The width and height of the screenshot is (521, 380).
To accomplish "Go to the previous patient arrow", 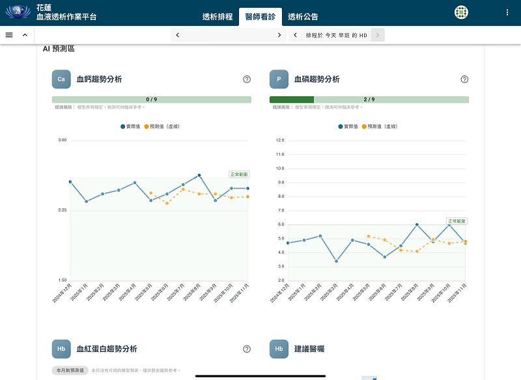I will pyautogui.click(x=178, y=35).
